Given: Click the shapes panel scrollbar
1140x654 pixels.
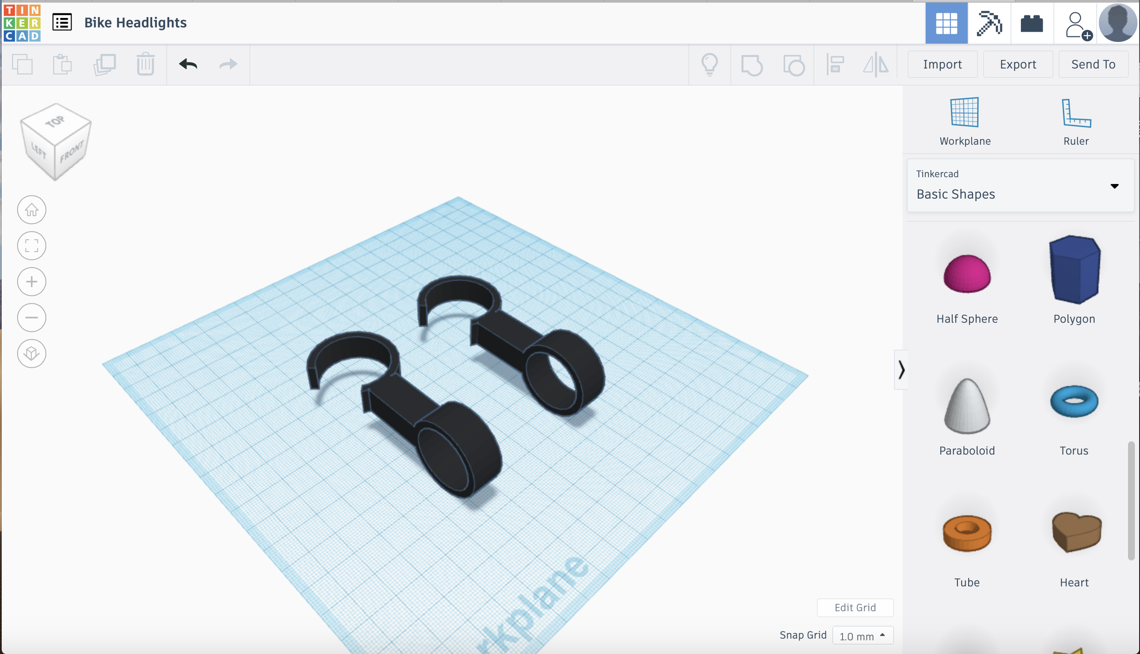Looking at the screenshot, I should [1131, 501].
